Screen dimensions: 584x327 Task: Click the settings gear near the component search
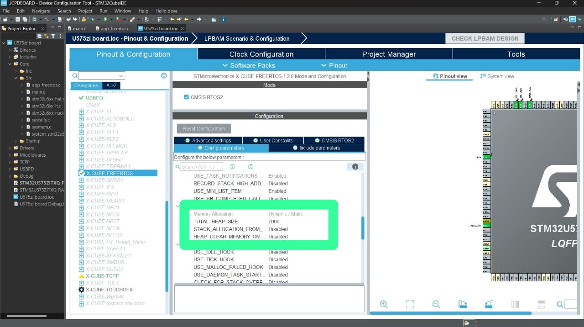point(164,75)
